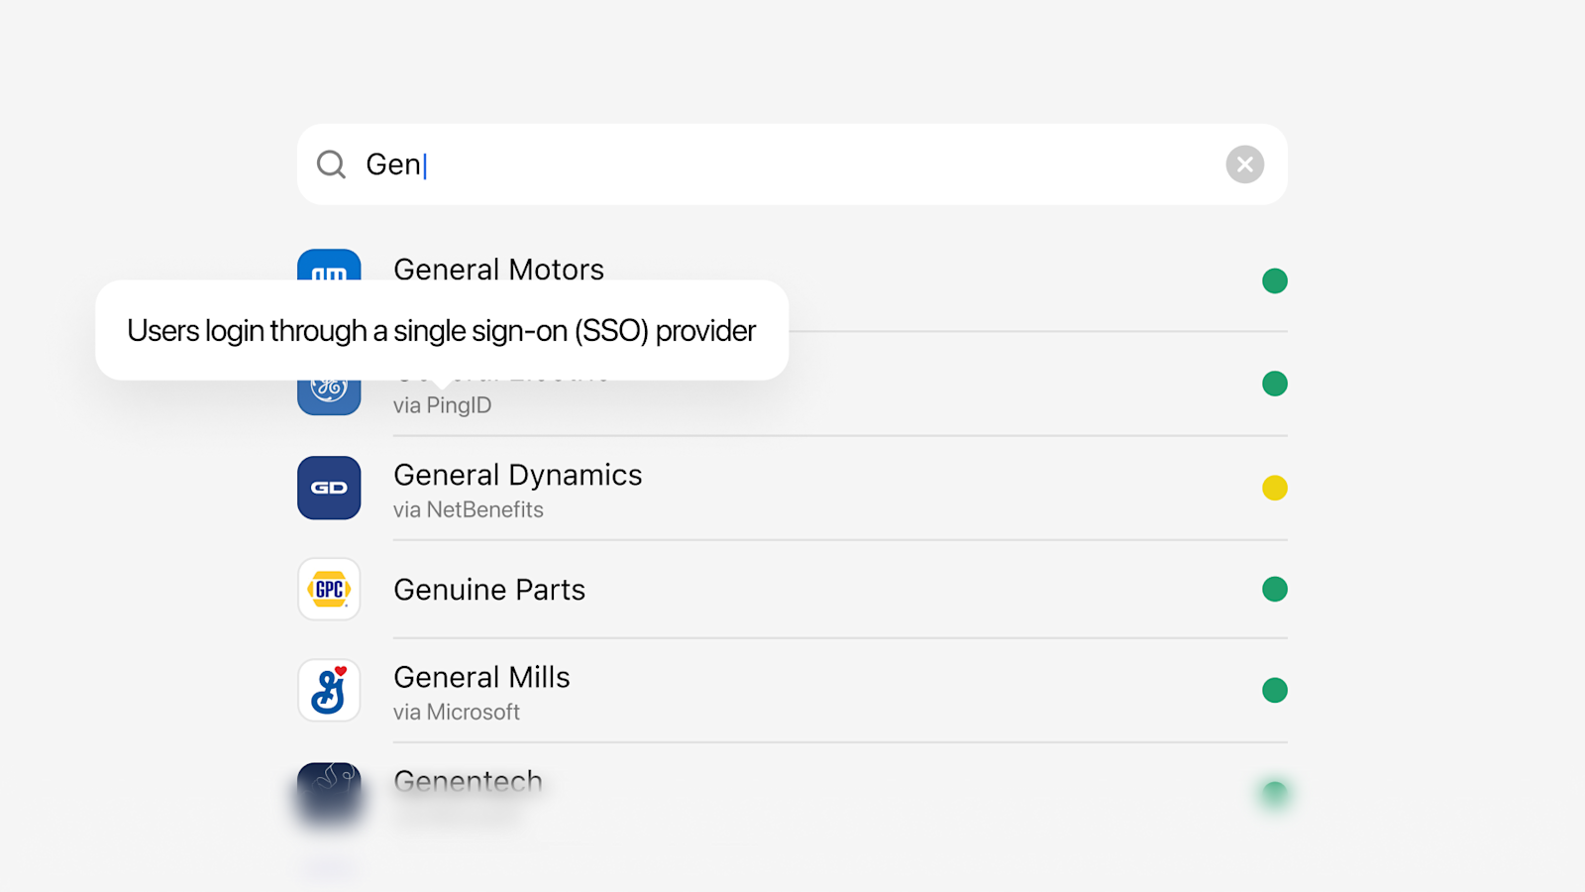Select the Genuine Parts company name

[x=489, y=590]
